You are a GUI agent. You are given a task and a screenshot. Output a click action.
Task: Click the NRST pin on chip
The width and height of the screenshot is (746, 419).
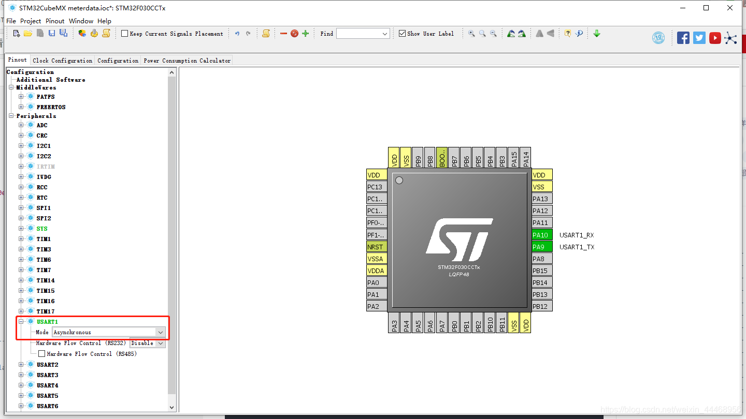point(377,247)
